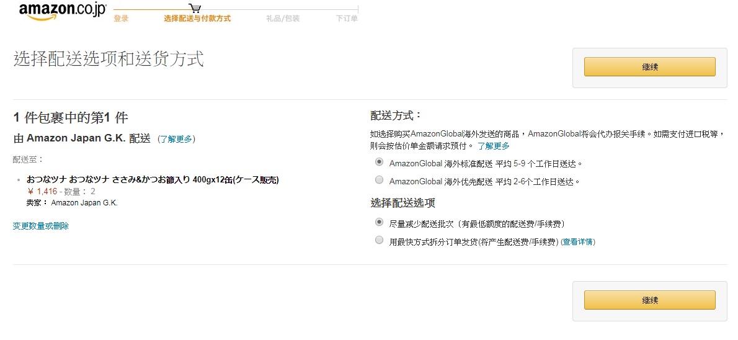The image size is (738, 340).
Task: Click seller text 卖家: Amazon Japan G.K.
Action: point(72,203)
